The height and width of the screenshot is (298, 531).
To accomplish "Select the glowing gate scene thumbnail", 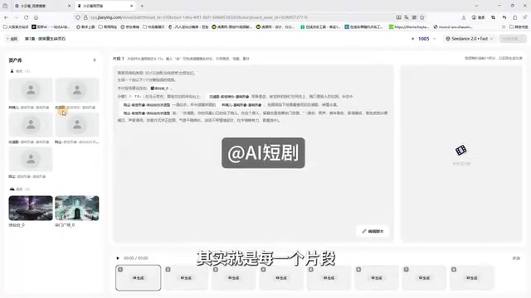I will click(x=77, y=208).
